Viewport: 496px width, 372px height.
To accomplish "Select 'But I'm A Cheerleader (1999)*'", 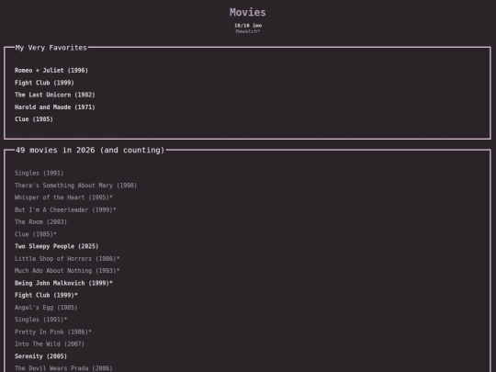I will click(x=65, y=209).
